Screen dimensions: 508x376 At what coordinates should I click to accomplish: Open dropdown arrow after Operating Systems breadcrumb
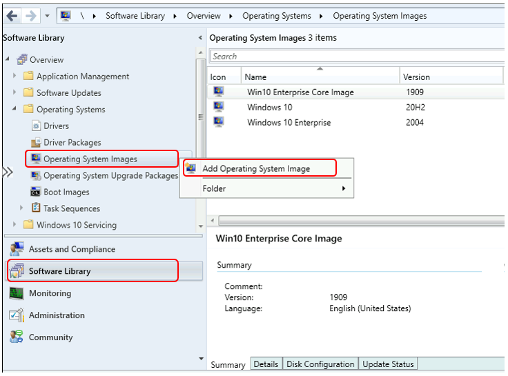[321, 16]
